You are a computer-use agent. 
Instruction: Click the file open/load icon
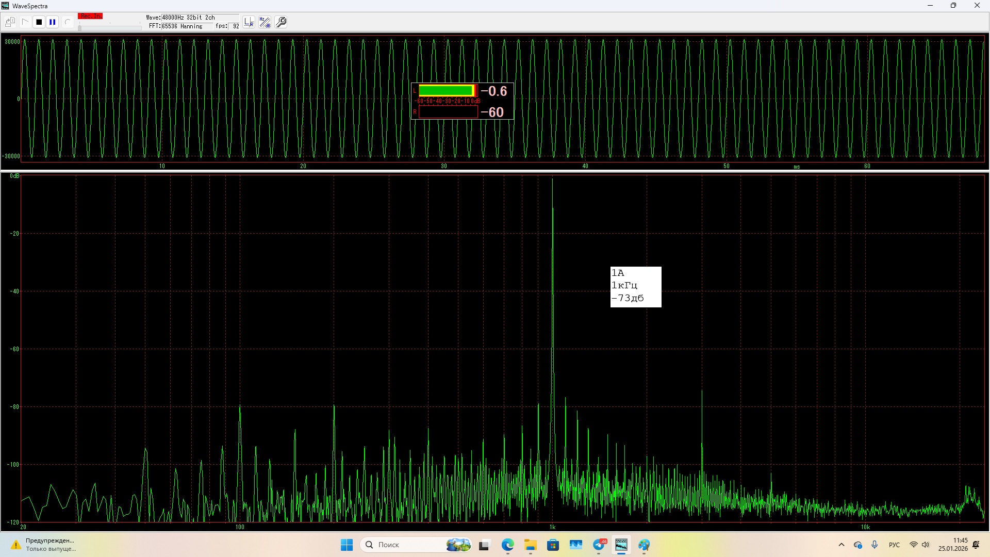point(10,22)
